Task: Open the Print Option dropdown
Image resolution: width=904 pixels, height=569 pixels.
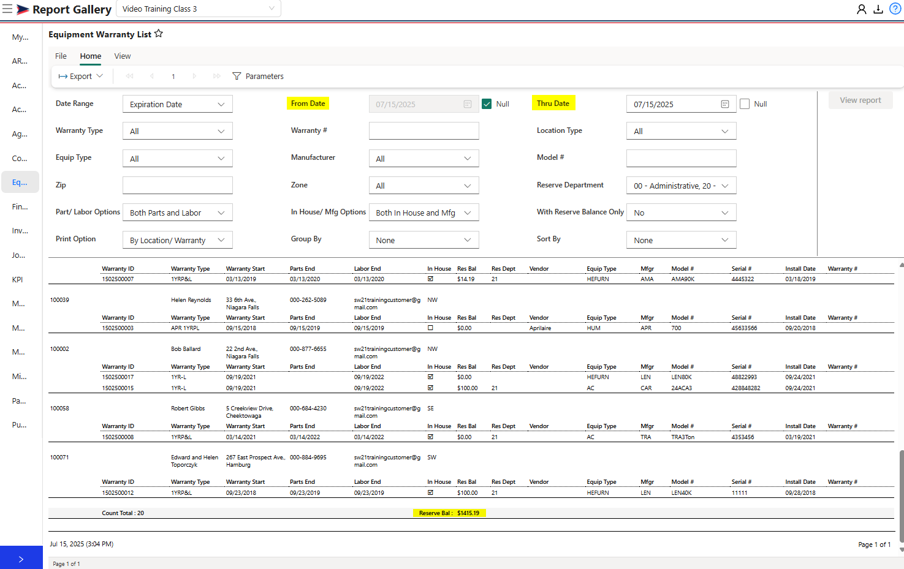Action: coord(178,240)
